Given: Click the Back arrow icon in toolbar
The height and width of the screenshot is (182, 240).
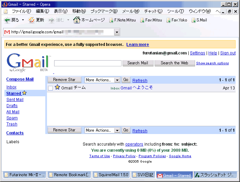Looking at the screenshot, I should (x=7, y=20).
